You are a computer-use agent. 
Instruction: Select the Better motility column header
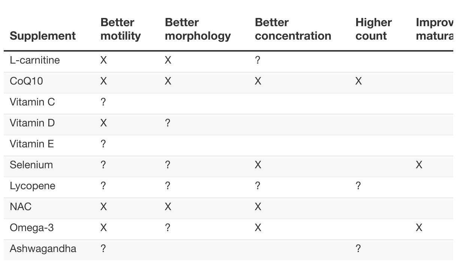tap(121, 29)
